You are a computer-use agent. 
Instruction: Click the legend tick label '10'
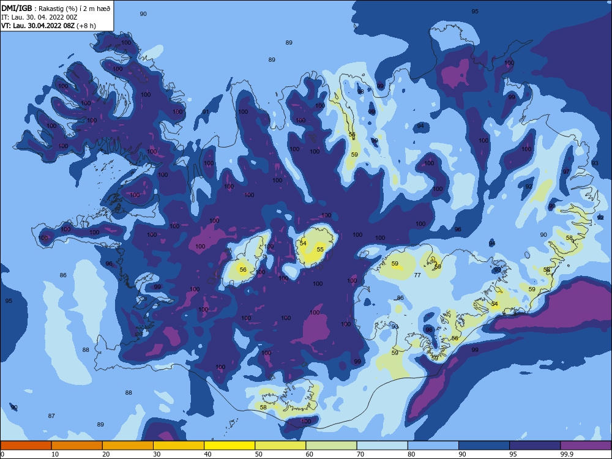pos(55,454)
